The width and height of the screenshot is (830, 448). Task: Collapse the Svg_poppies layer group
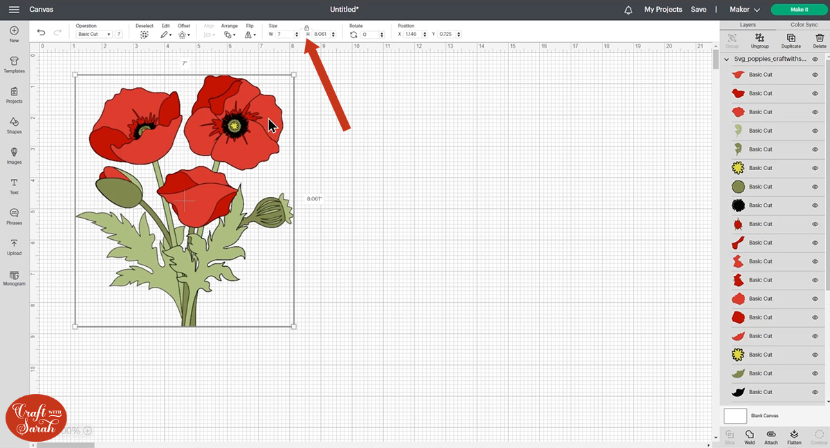726,59
